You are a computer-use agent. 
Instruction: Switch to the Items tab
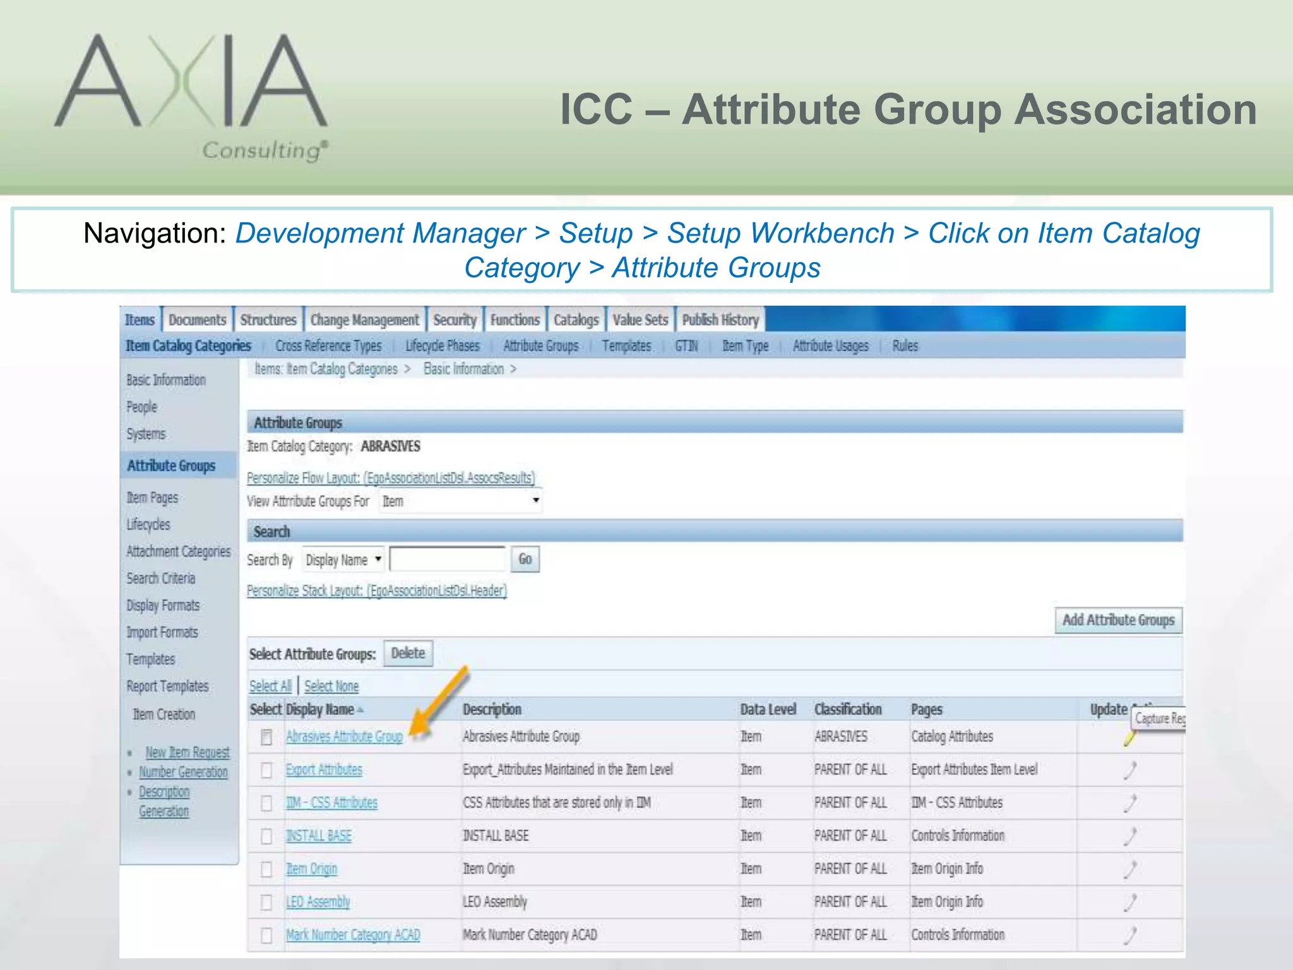140,320
